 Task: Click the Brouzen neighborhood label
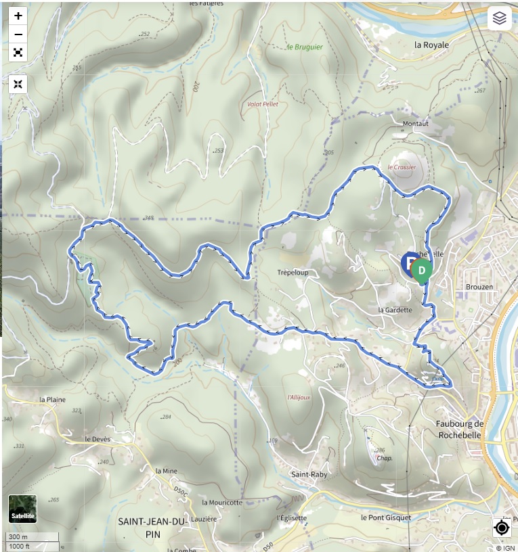(479, 287)
